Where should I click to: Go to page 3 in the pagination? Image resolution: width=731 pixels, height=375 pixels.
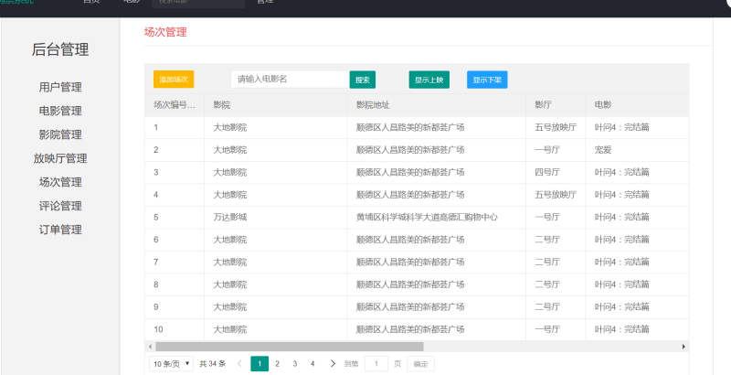point(294,364)
